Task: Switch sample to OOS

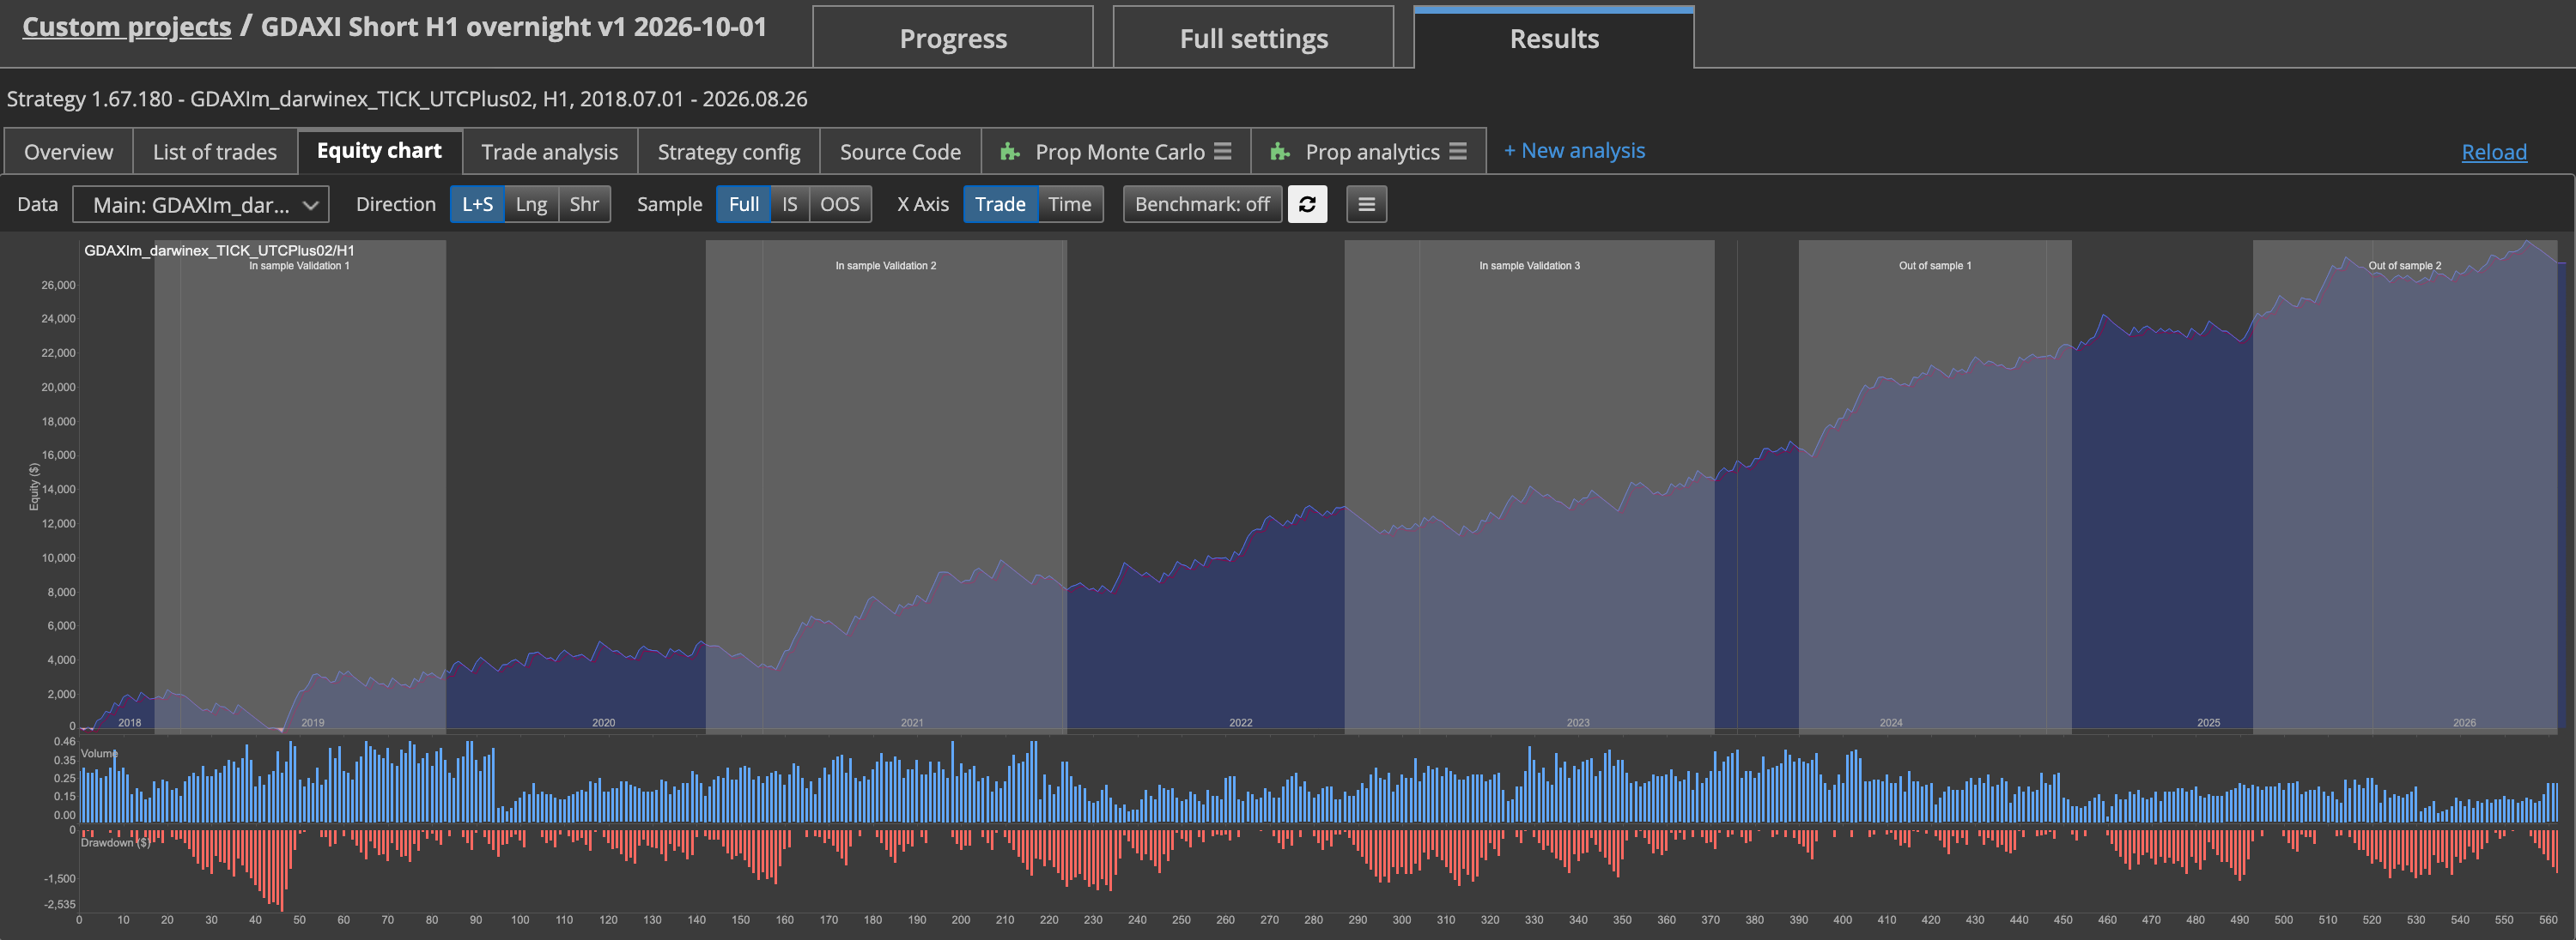Action: click(x=840, y=205)
